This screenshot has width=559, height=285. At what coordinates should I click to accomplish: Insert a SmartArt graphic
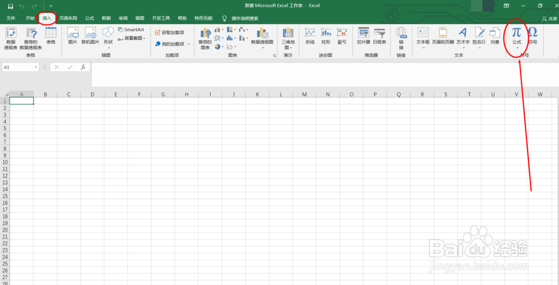tap(131, 30)
